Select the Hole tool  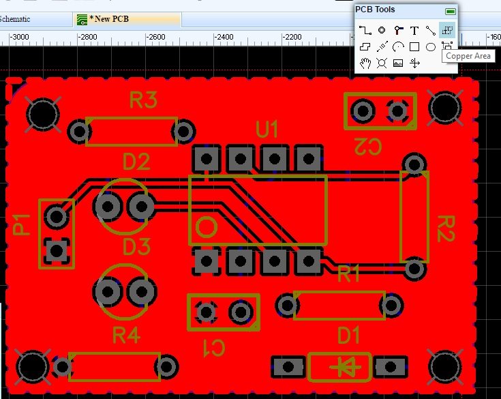[x=382, y=63]
